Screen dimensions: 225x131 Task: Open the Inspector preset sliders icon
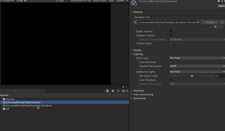(x=222, y=1)
